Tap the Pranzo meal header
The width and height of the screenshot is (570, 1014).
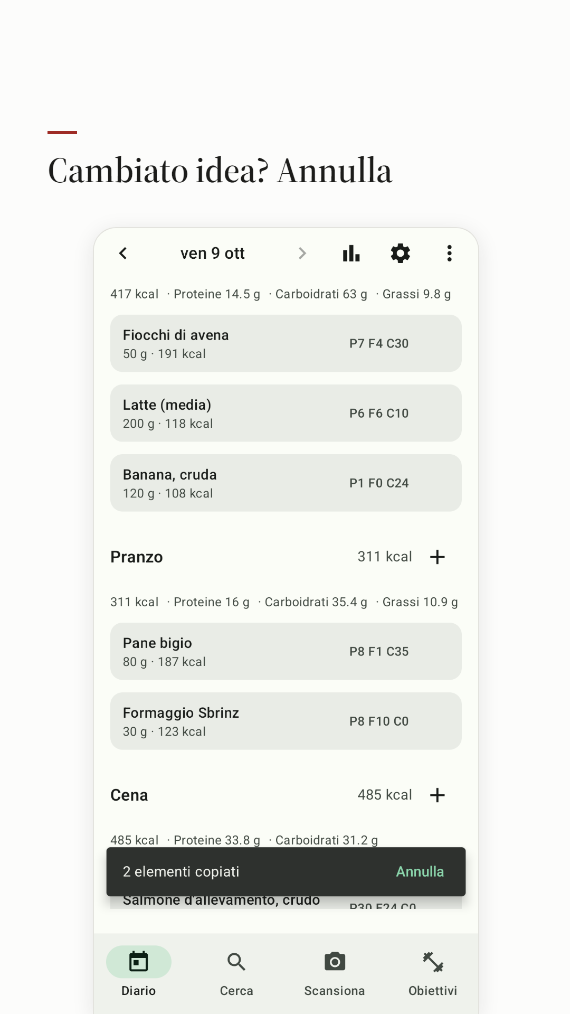click(x=137, y=557)
